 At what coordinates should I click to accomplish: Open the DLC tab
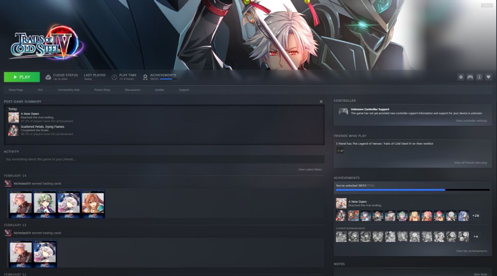pyautogui.click(x=40, y=90)
